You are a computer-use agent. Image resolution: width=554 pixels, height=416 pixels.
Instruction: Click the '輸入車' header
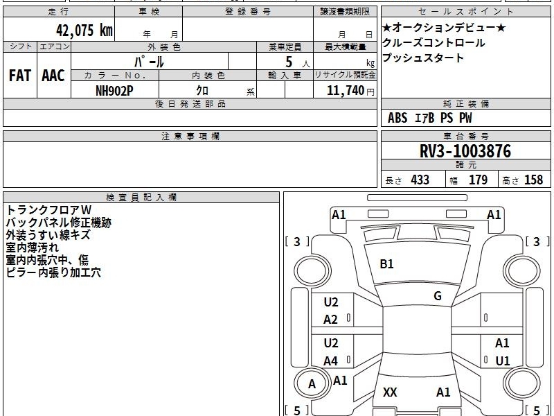[x=285, y=76]
